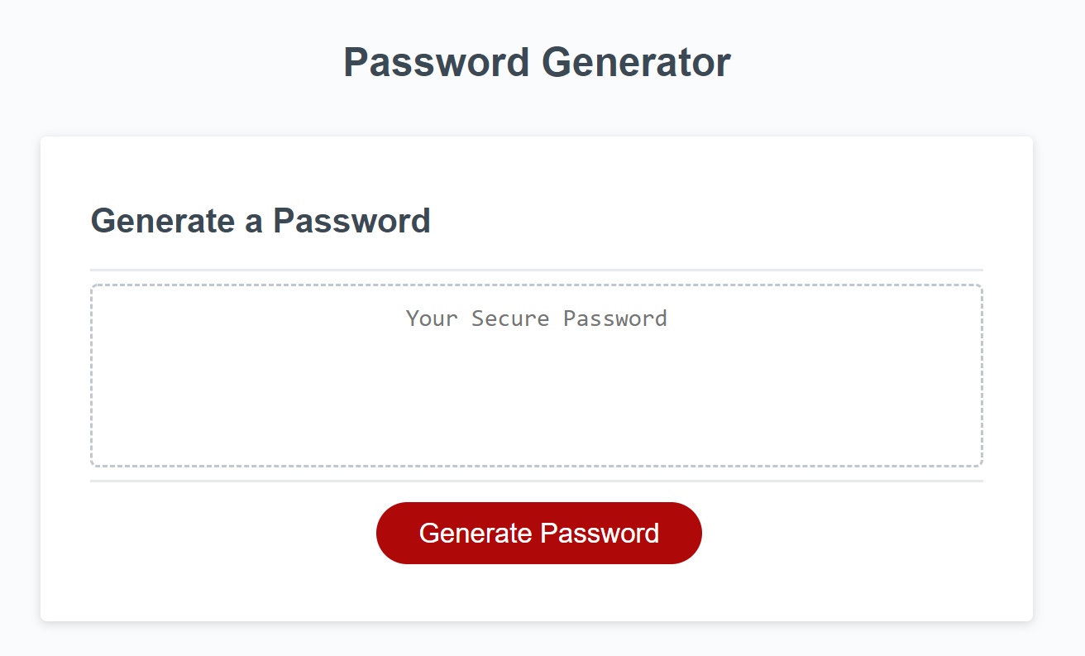This screenshot has width=1085, height=656.
Task: Click the divider below Generate a Password
Action: (x=536, y=269)
